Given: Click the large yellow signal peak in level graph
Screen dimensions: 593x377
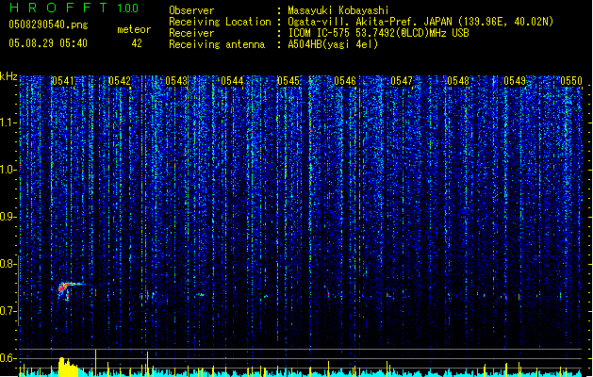Looking at the screenshot, I should [x=67, y=367].
